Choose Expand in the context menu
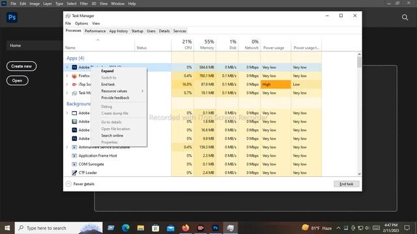This screenshot has height=234, width=417. 119,71
